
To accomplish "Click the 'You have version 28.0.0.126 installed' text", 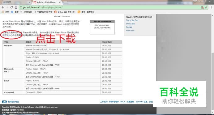I will 102,26.
